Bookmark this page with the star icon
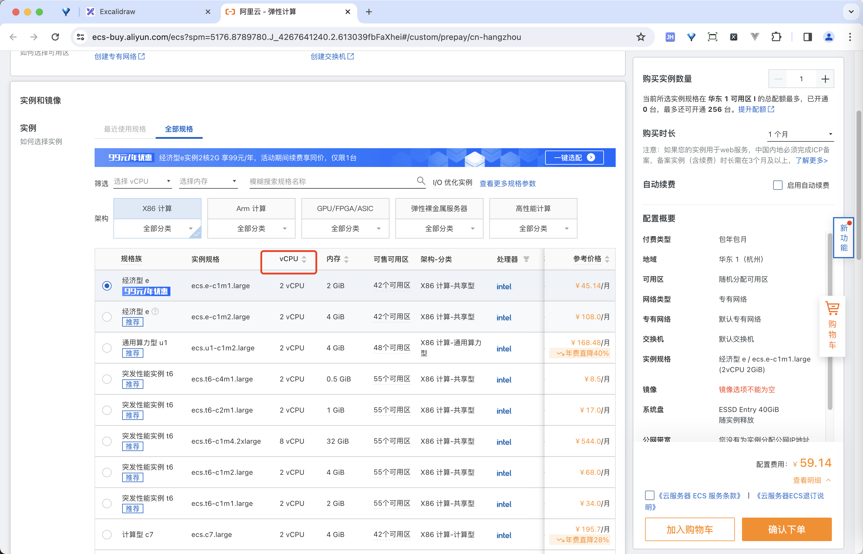This screenshot has height=554, width=863. [641, 37]
